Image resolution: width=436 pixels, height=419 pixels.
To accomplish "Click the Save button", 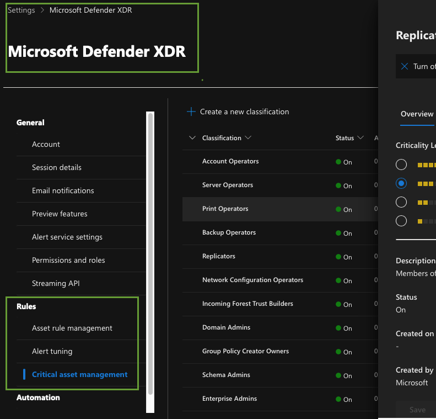I will click(x=417, y=410).
